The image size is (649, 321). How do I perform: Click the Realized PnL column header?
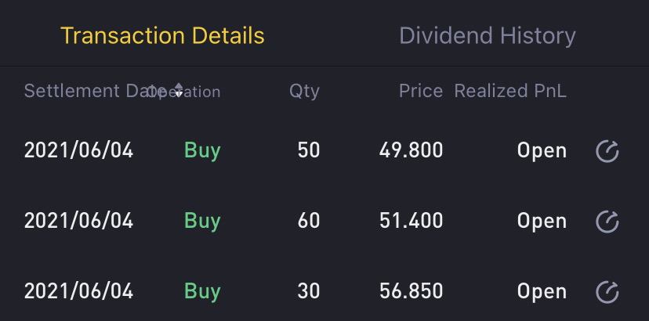510,91
